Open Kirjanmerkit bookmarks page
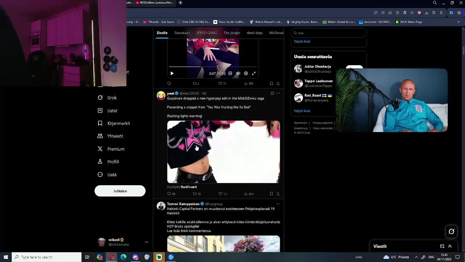This screenshot has height=262, width=465. 114,123
